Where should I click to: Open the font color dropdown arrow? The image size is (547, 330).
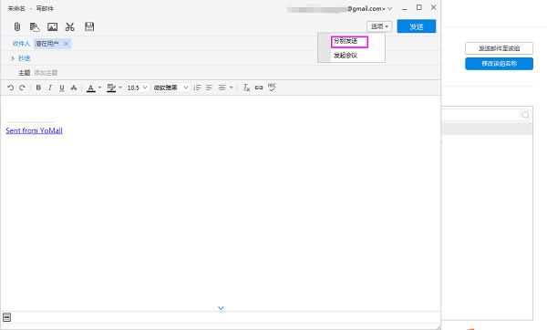(x=99, y=88)
